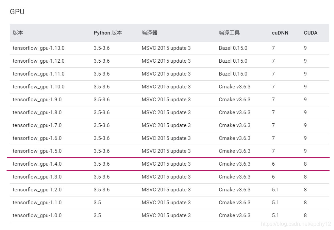Image resolution: width=334 pixels, height=230 pixels.
Task: Click Python 3.5-3.6 in the 1.4.0 row
Action: point(102,164)
